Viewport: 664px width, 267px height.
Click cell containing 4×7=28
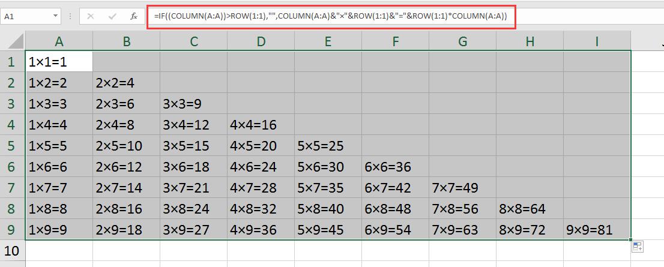tap(261, 187)
